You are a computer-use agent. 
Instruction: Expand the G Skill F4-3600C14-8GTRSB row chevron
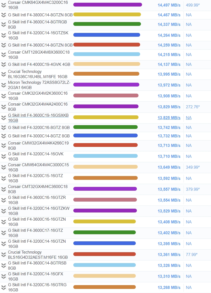coord(4,265)
